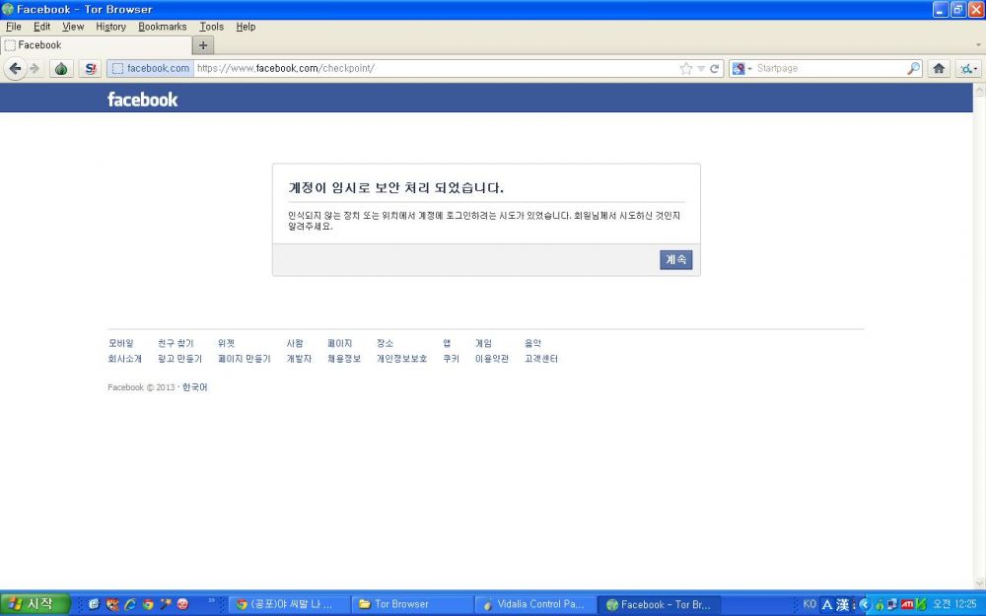
Task: Switch to Vidalia Control Panel taskbar button
Action: point(534,604)
